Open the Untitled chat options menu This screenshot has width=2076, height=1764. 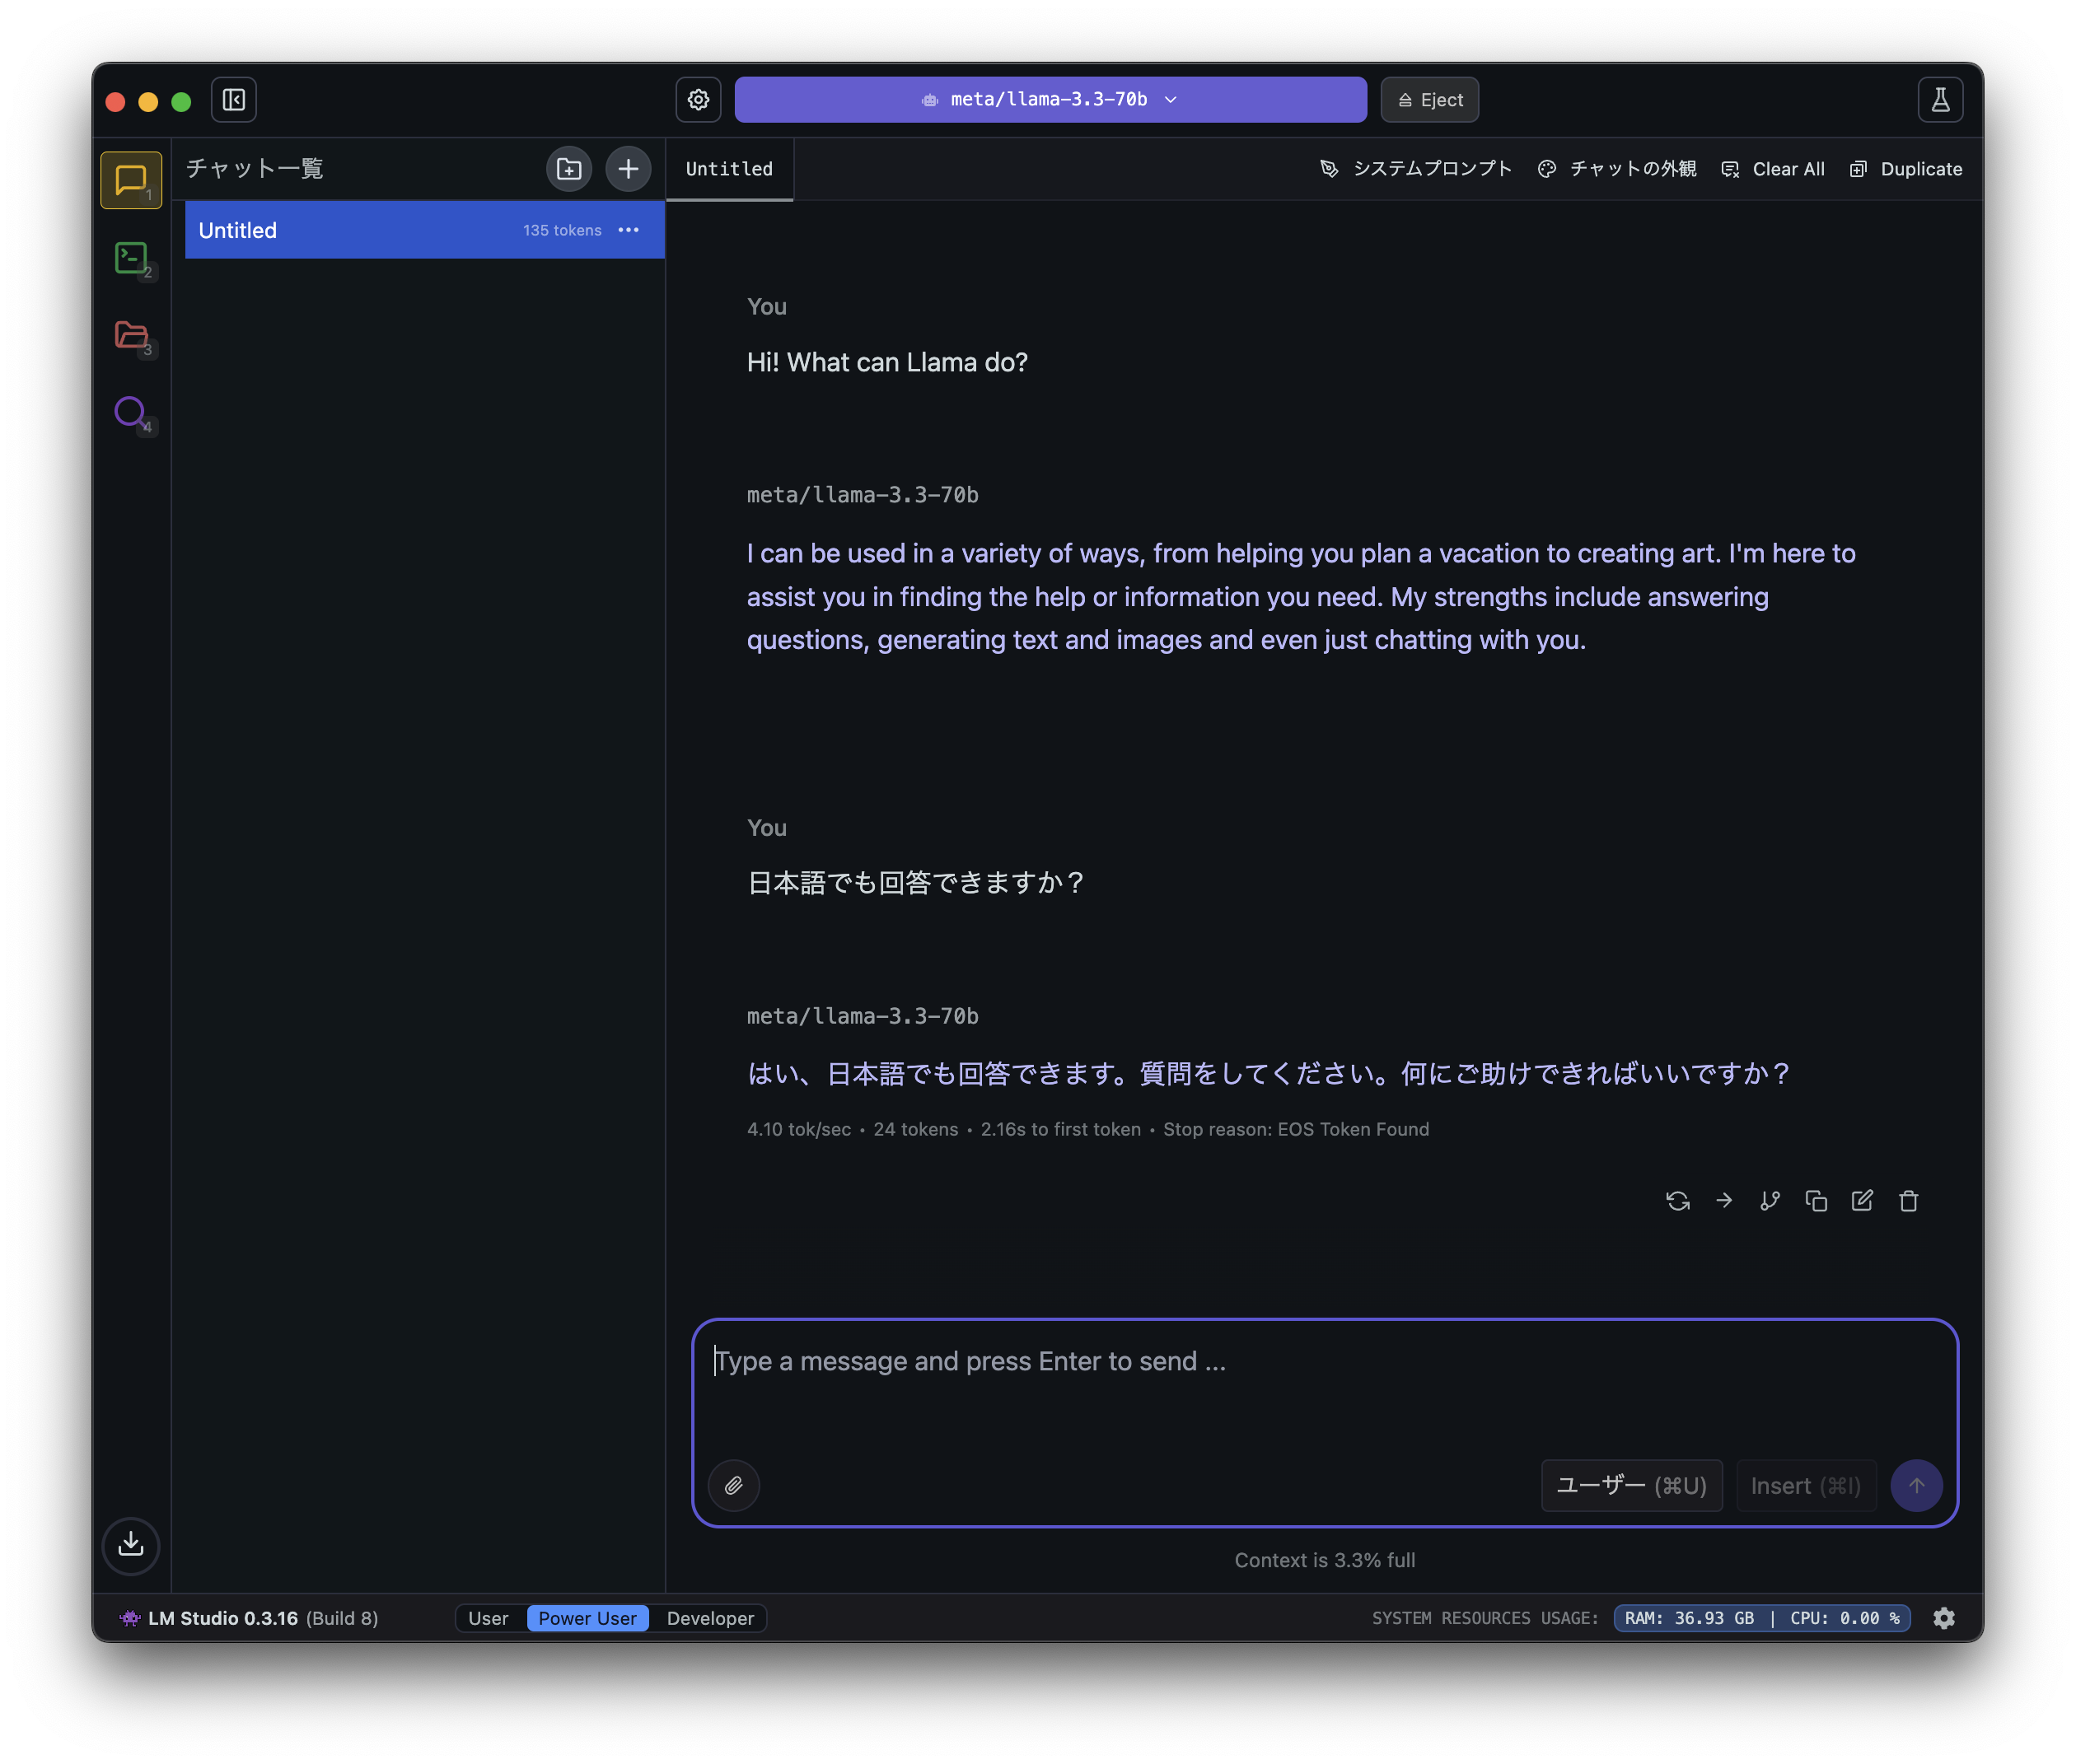(x=629, y=230)
